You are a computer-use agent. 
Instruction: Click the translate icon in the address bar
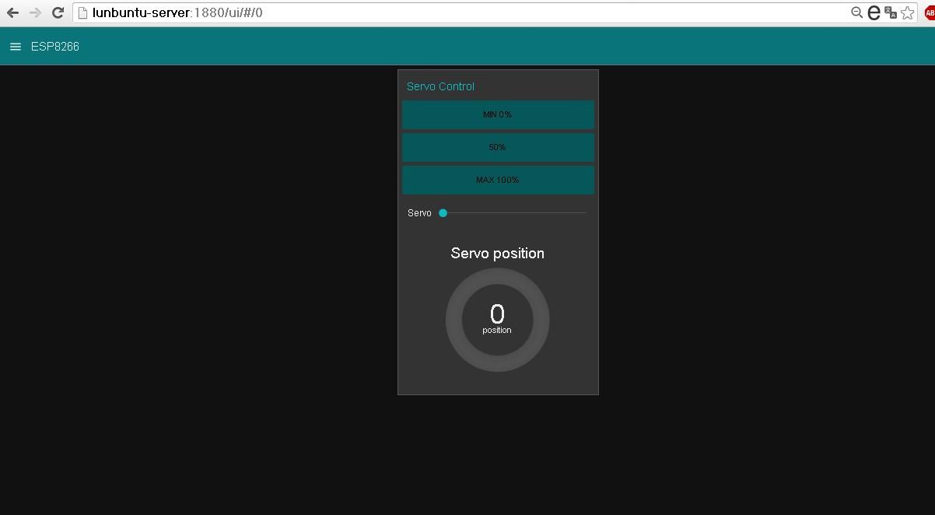[890, 12]
